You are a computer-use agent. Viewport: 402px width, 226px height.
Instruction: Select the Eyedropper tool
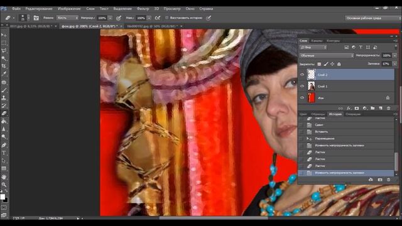4,74
